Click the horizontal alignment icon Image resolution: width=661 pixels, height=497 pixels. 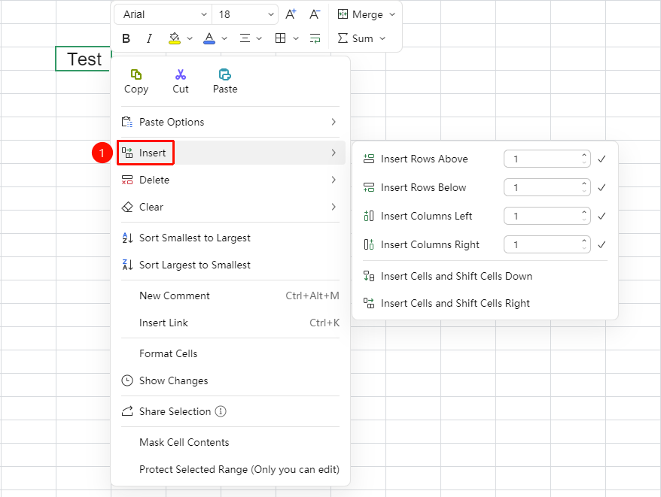pos(245,39)
